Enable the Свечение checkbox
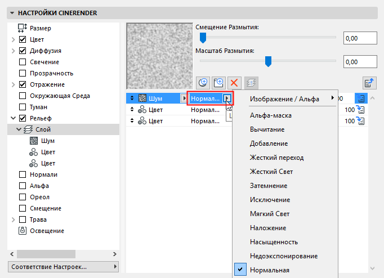This screenshot has width=384, height=278. coord(23,62)
